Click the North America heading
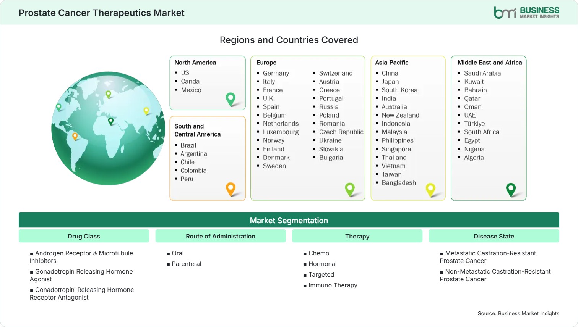Viewport: 578px width, 327px height. pos(195,63)
